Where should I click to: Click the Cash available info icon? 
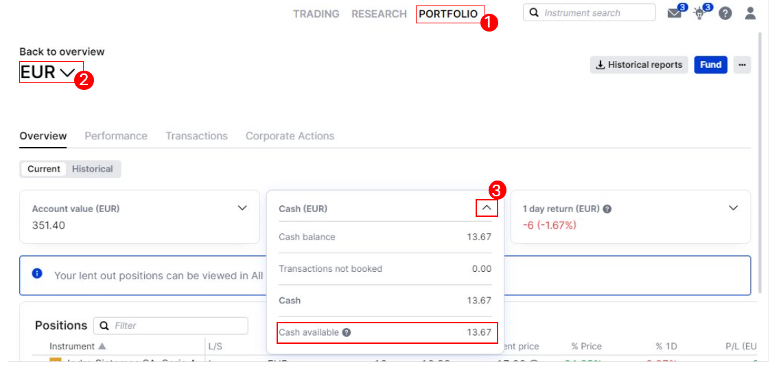pyautogui.click(x=347, y=332)
